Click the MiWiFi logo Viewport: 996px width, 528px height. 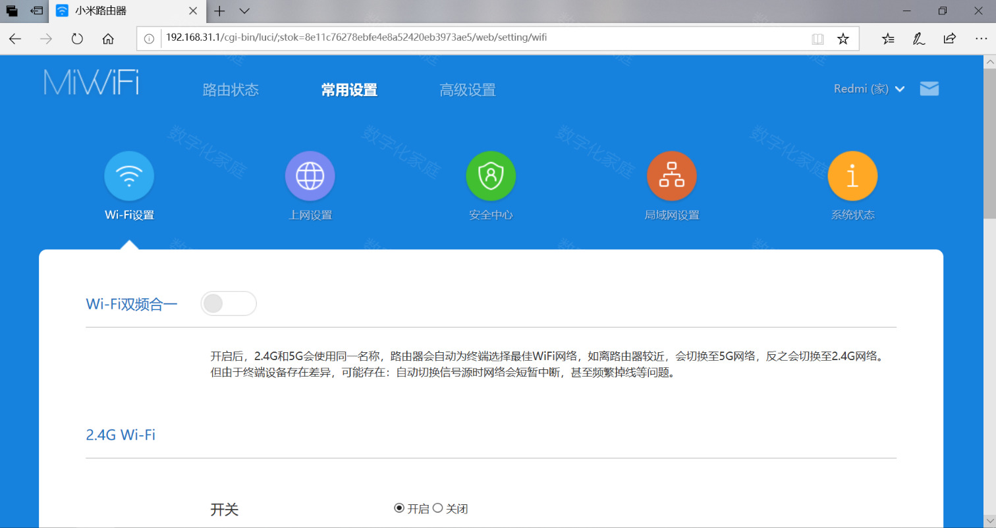(x=92, y=82)
